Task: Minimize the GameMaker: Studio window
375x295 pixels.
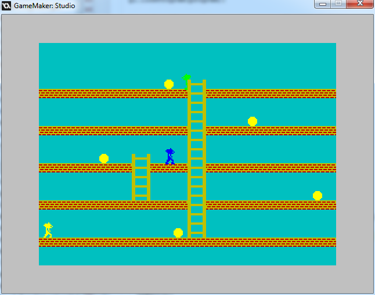Action: [x=323, y=4]
